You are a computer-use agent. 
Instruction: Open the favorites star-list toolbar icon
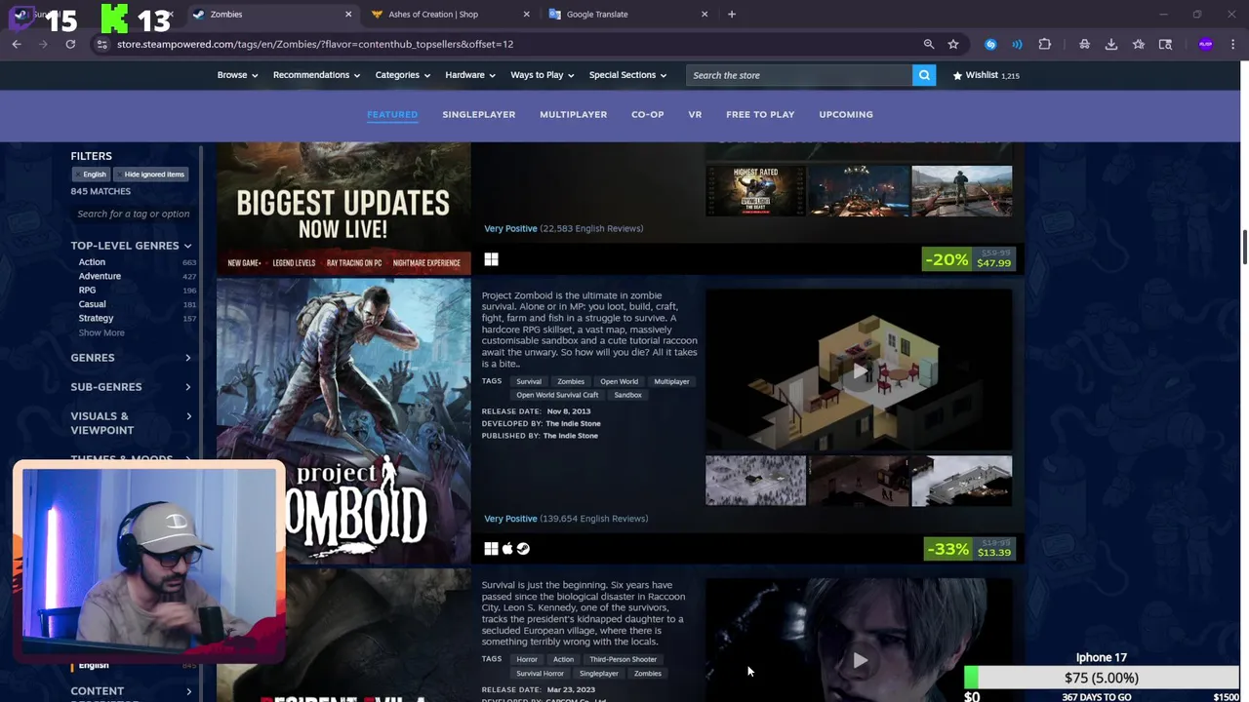1139,44
